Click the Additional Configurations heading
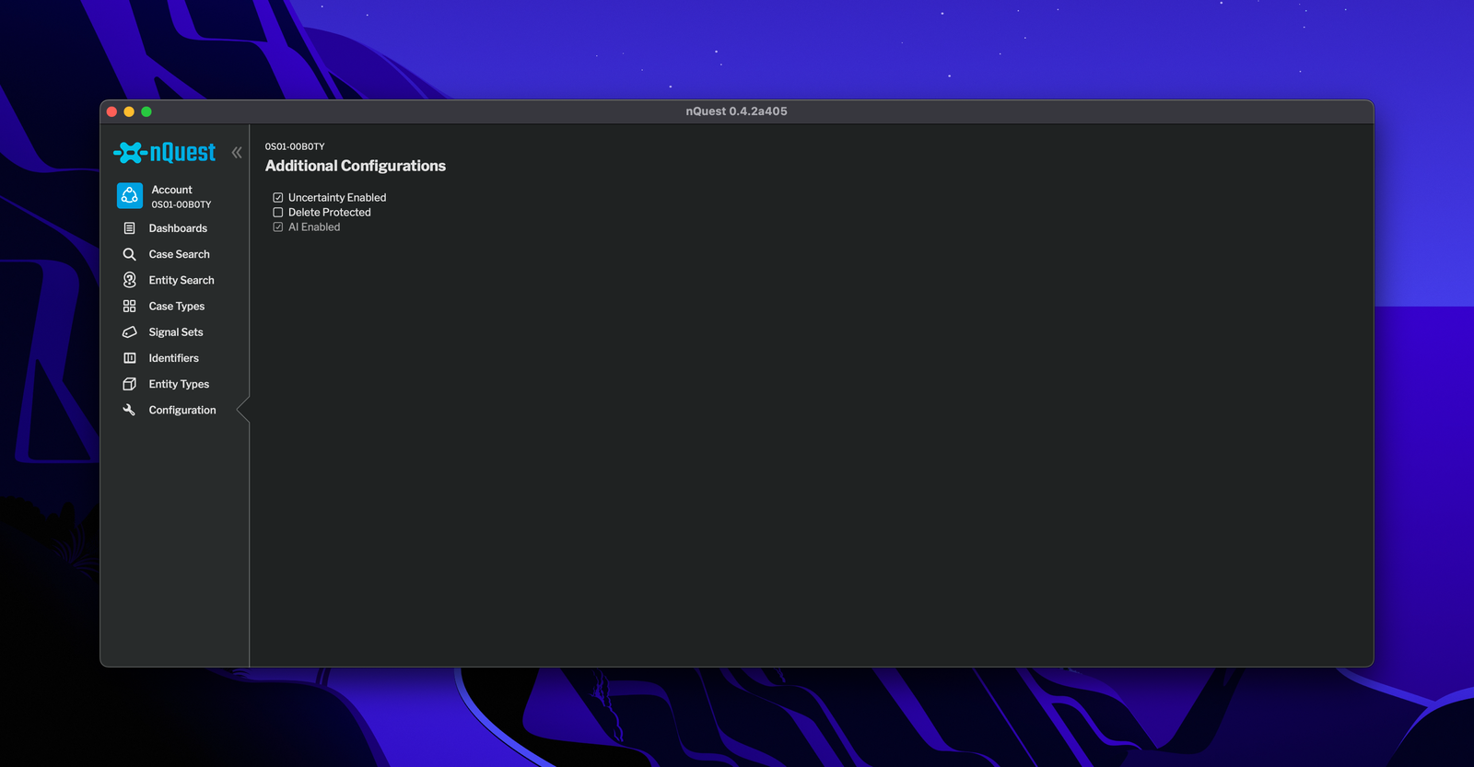Screen dimensions: 1474x767 356,166
